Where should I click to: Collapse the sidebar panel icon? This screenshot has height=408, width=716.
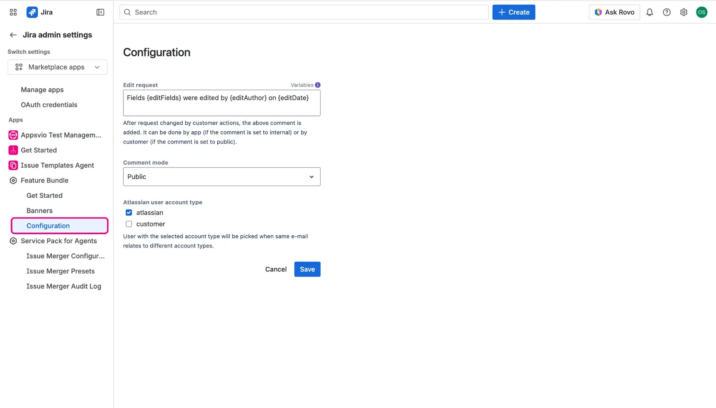coord(100,12)
